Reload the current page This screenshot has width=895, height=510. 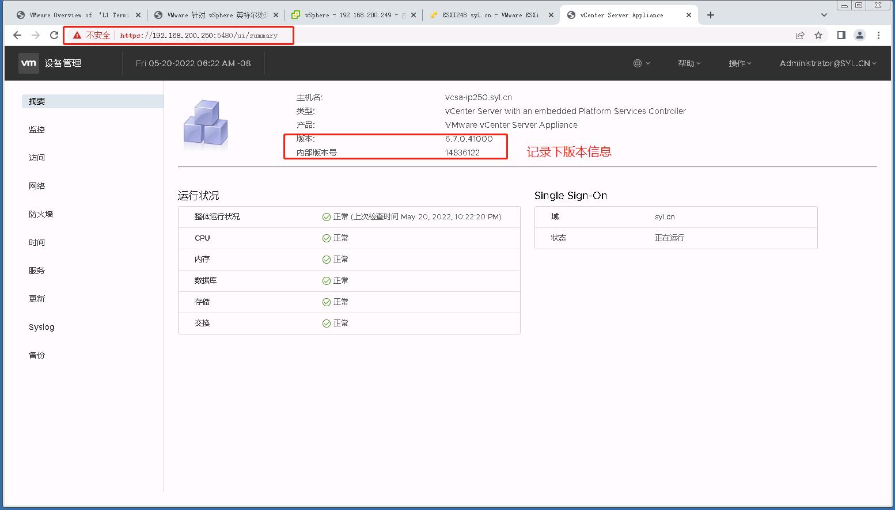(x=54, y=35)
